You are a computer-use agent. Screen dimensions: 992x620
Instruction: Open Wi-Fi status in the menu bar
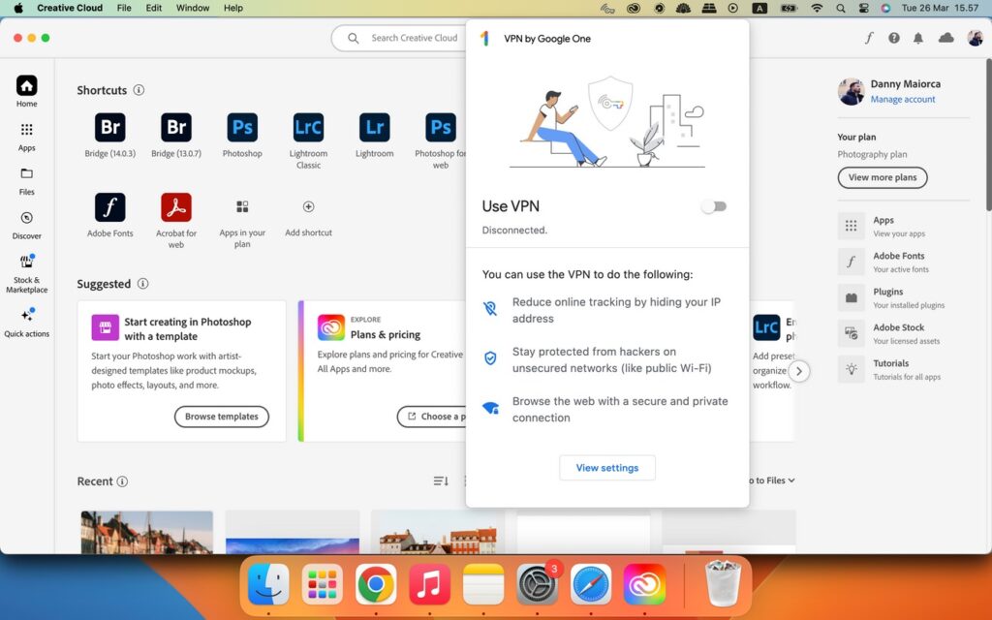[817, 8]
